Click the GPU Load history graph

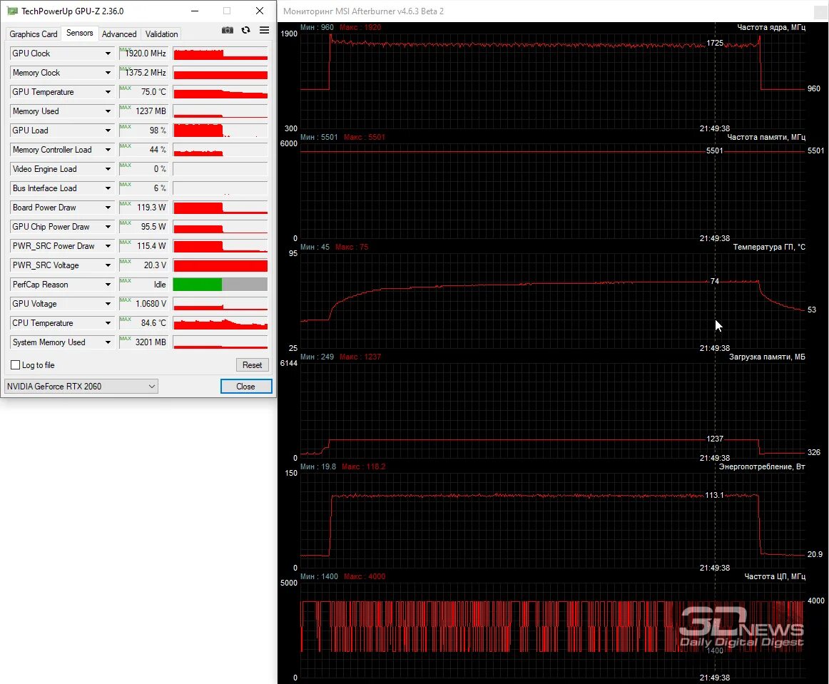tap(220, 131)
